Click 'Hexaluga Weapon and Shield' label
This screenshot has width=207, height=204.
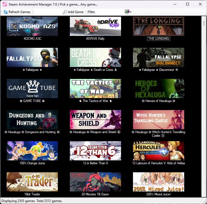coord(95,132)
